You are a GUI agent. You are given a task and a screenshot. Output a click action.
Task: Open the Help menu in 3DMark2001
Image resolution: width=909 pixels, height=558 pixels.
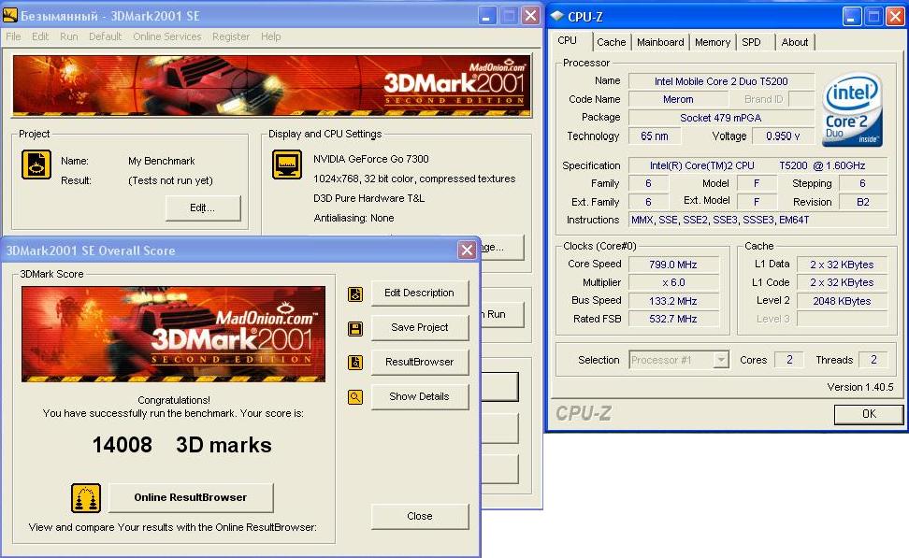270,36
